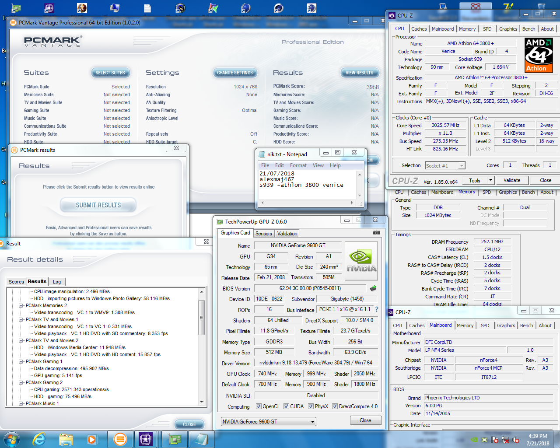Click the Result details vertical scrollbar
The image size is (560, 448).
point(202,346)
